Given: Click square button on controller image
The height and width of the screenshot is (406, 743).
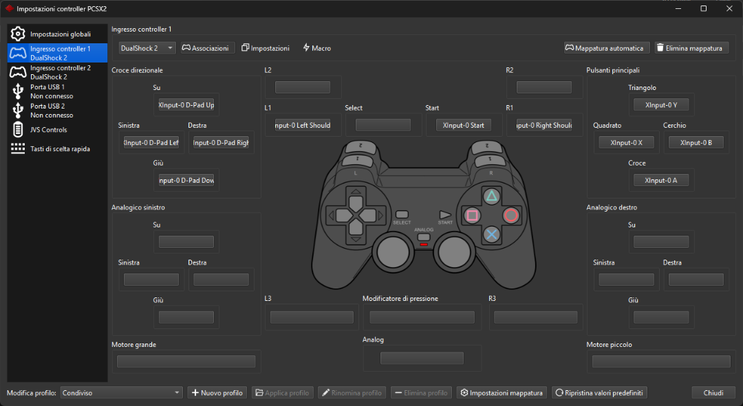Looking at the screenshot, I should 472,215.
